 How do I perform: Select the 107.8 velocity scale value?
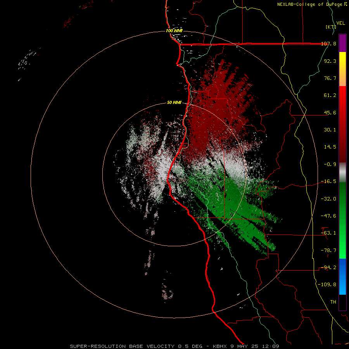pos(328,43)
